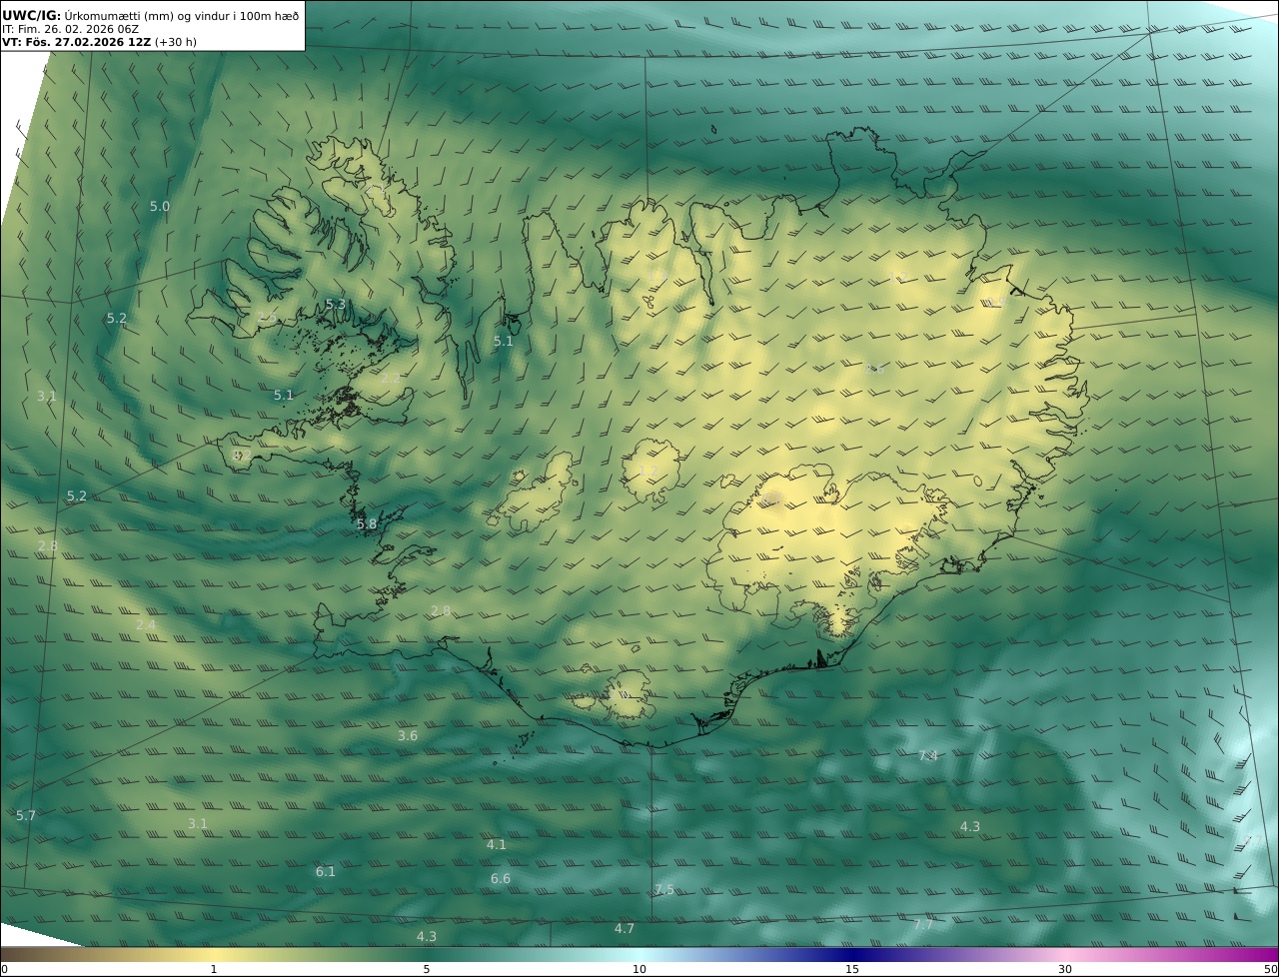This screenshot has height=977, width=1279.
Task: Click the UWC/IG title in the header box
Action: (31, 15)
